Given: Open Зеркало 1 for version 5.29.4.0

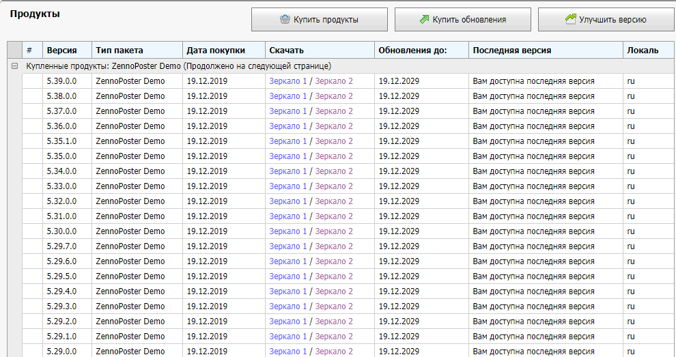Looking at the screenshot, I should (288, 291).
